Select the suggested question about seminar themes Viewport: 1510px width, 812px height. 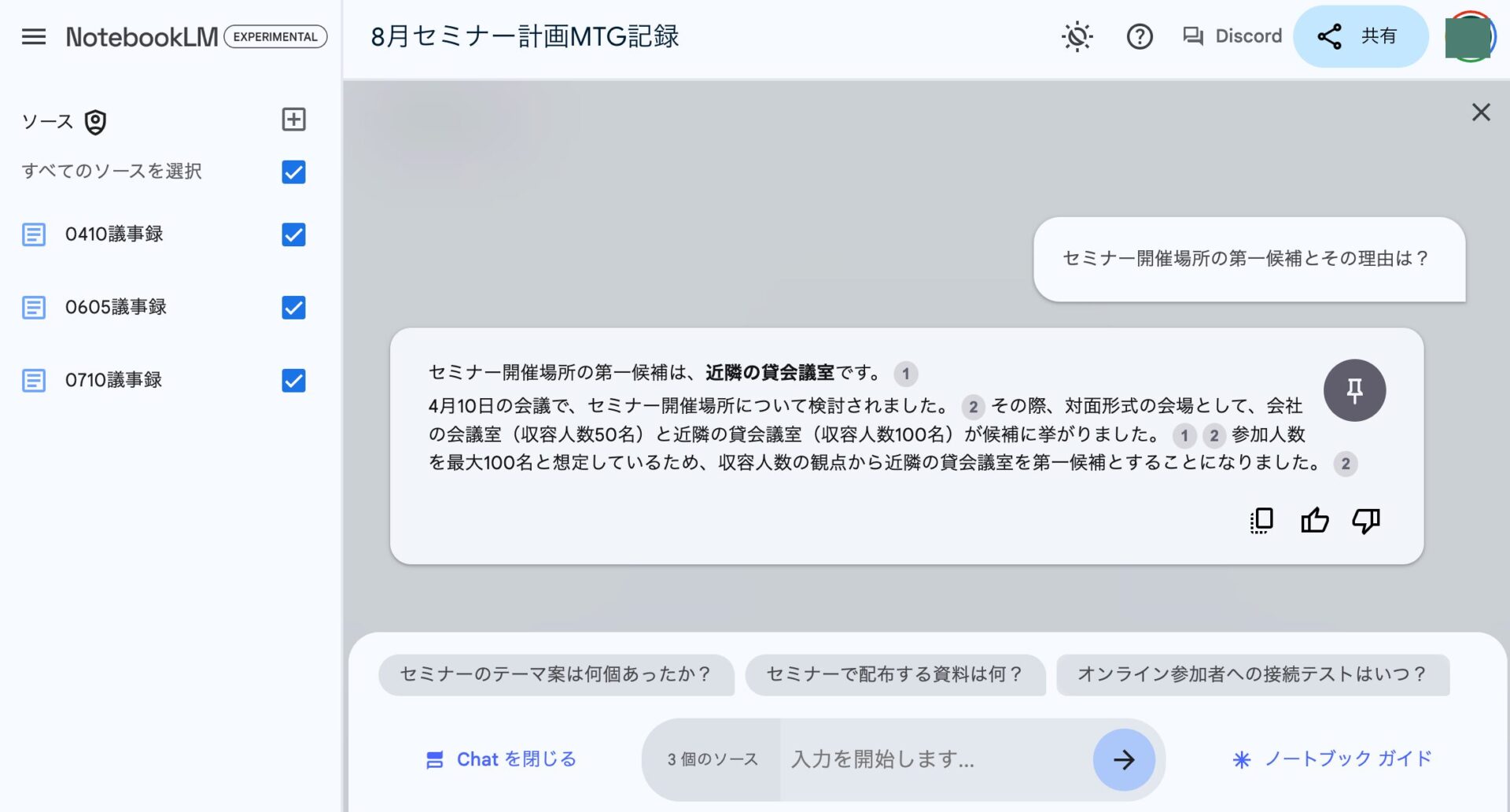click(555, 674)
